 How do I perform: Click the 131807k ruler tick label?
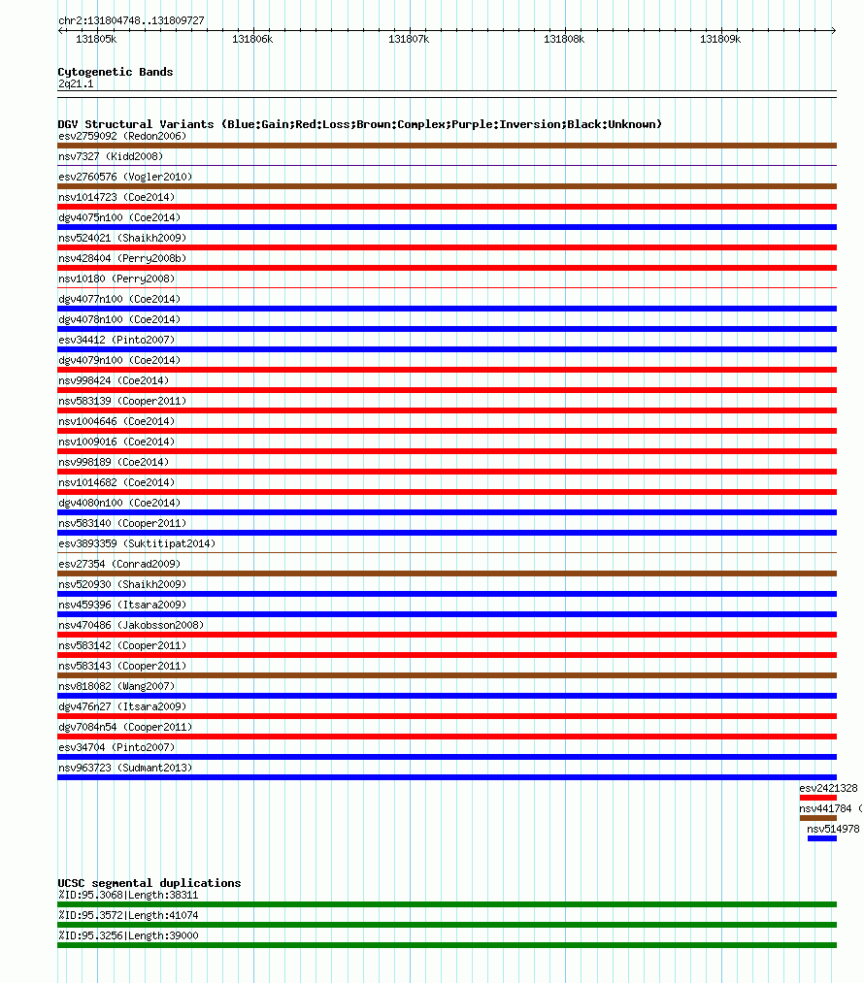[x=409, y=39]
